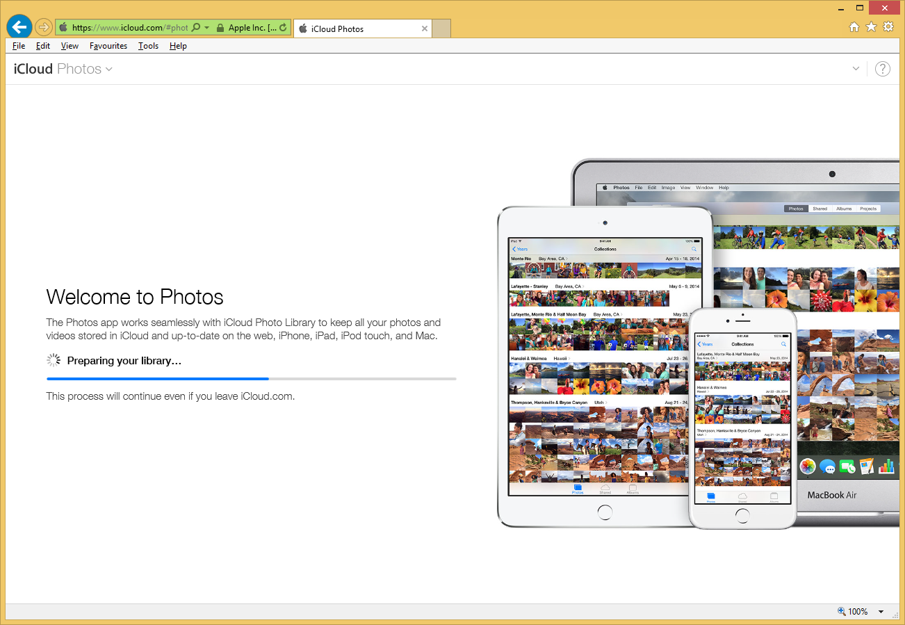
Task: Click the Apple site icon in address bar
Action: click(63, 28)
